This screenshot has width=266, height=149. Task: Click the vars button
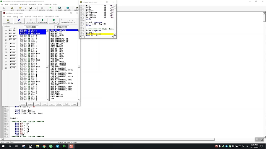click(x=52, y=104)
